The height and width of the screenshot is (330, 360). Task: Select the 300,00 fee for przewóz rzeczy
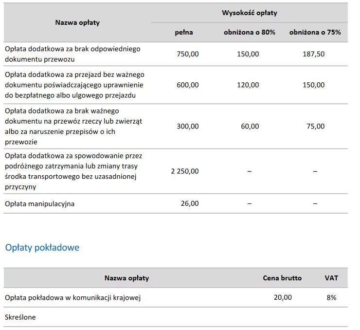click(188, 126)
